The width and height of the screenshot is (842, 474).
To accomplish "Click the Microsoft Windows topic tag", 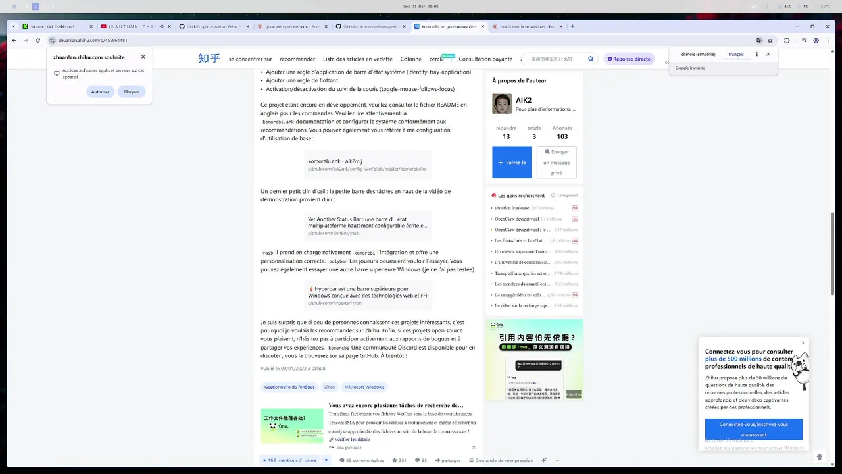I will tap(364, 387).
